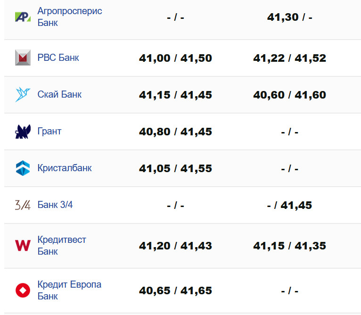
Task: Click the Грант bank logo icon
Action: click(23, 131)
